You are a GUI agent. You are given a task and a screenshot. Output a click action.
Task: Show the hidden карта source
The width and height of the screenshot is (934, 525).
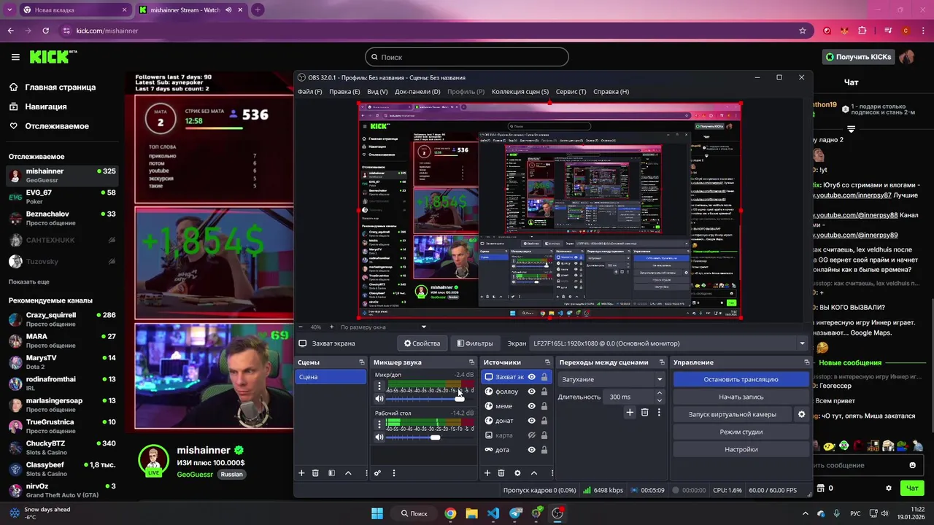coord(531,435)
